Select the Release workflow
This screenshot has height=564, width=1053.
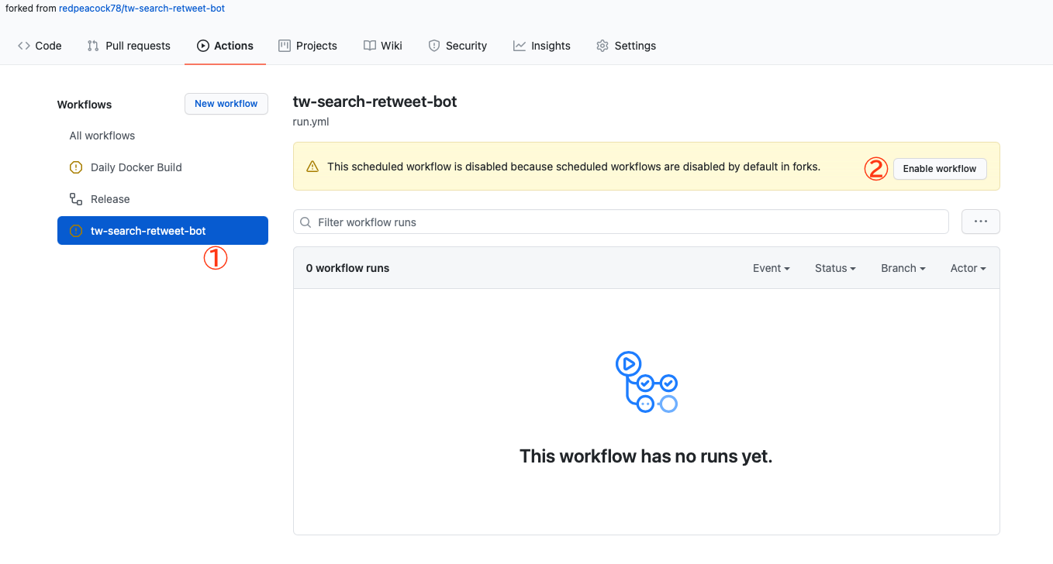163,199
